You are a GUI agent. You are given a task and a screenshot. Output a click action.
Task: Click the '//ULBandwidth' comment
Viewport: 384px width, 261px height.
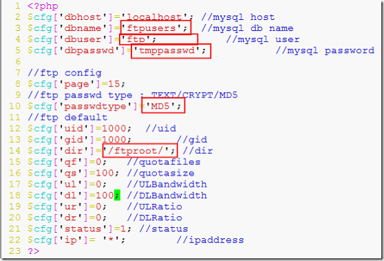point(167,184)
